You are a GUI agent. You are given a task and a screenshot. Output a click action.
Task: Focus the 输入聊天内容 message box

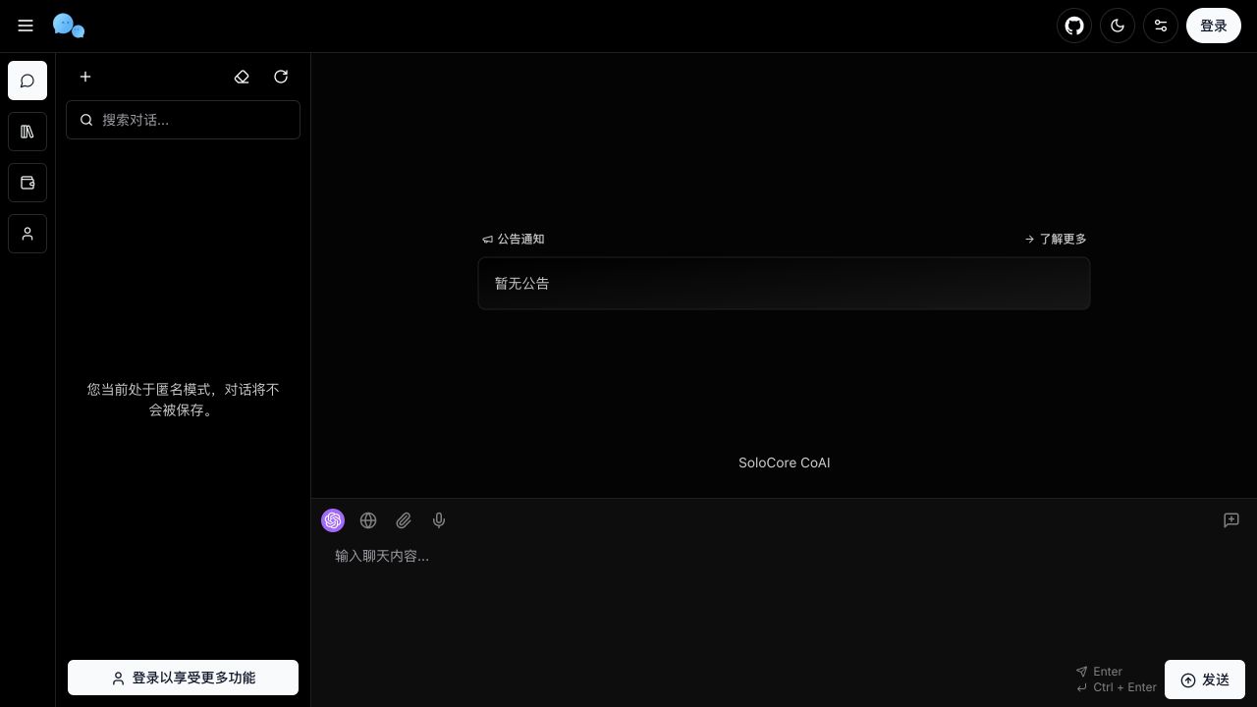pyautogui.click(x=784, y=599)
